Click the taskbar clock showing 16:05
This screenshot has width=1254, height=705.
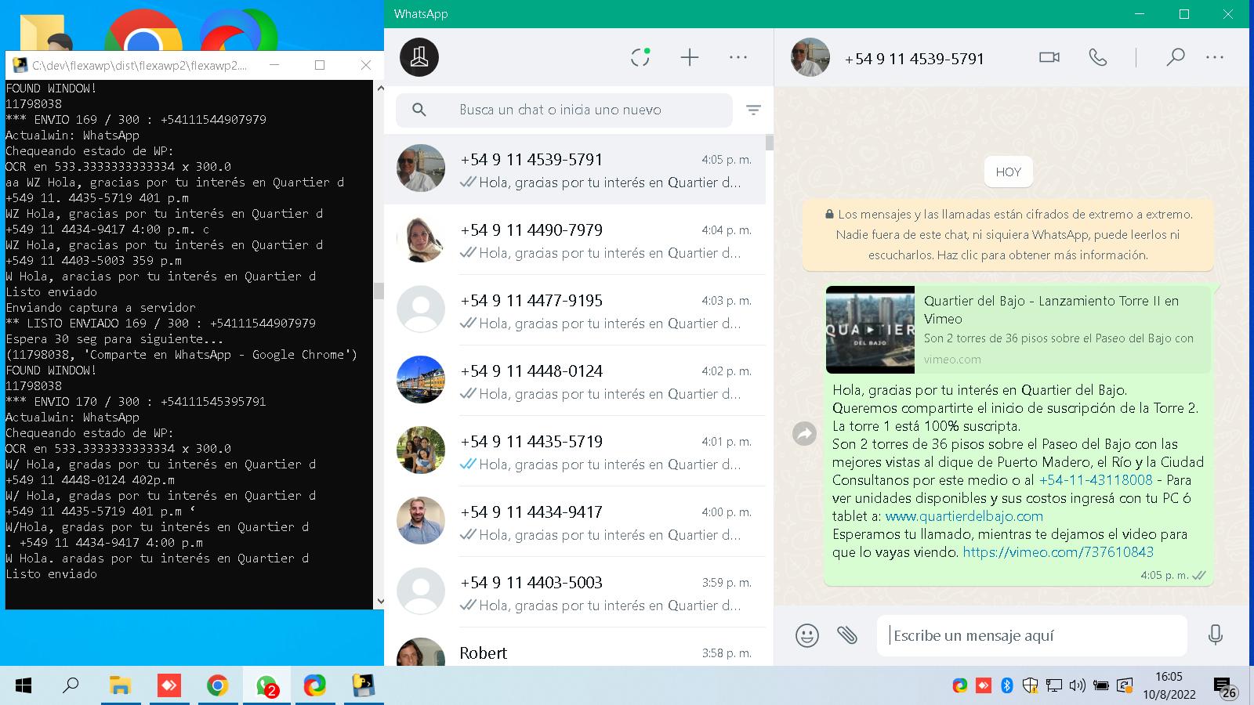point(1169,685)
